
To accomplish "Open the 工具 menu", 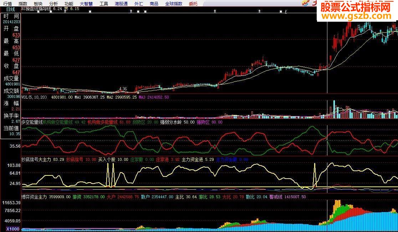I will pyautogui.click(x=104, y=4).
